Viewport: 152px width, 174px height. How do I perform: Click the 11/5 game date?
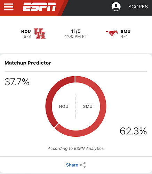tap(76, 31)
